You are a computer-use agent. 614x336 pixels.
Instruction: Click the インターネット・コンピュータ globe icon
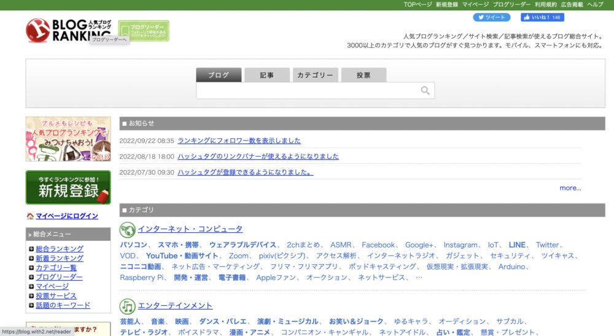[127, 230]
